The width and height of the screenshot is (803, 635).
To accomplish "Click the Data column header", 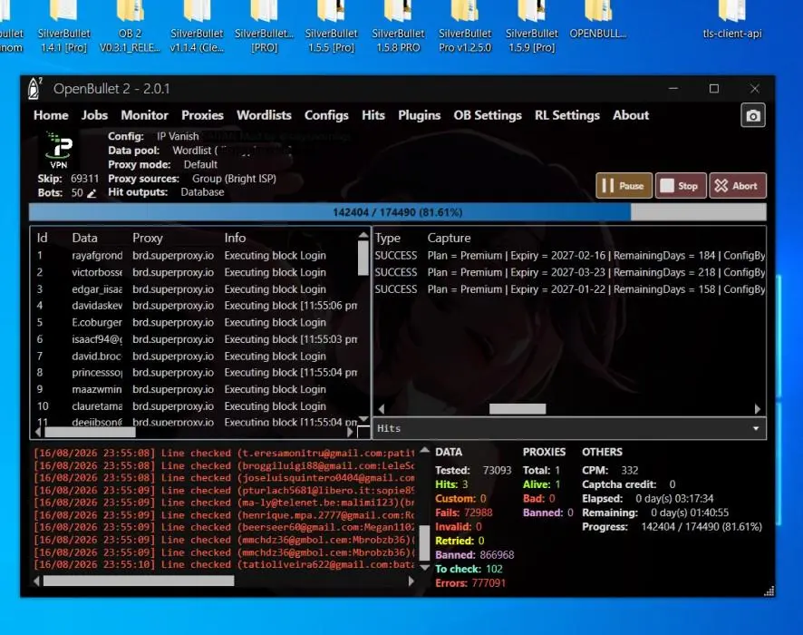I will coord(84,238).
